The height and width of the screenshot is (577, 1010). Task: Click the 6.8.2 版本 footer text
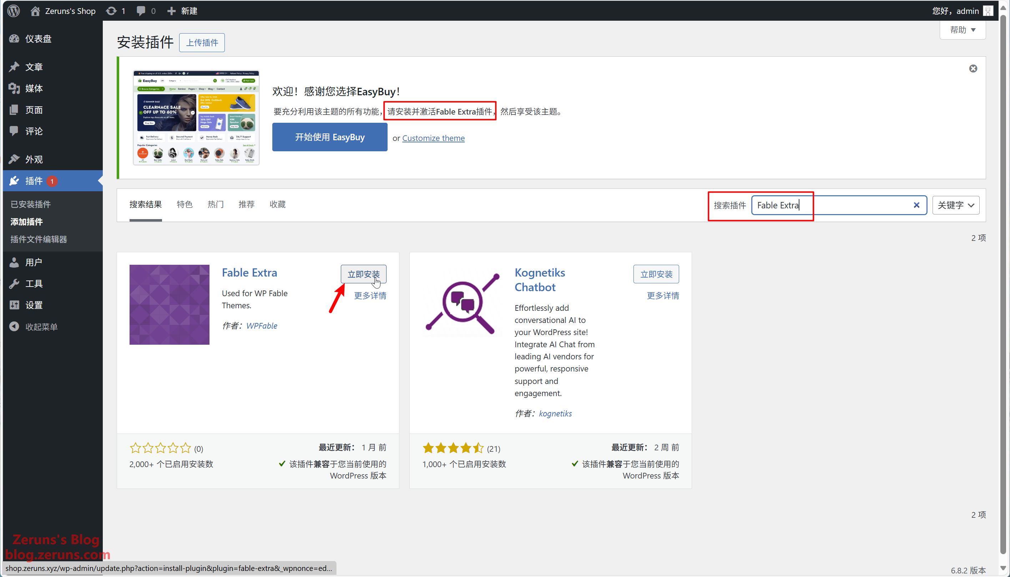[x=968, y=570]
